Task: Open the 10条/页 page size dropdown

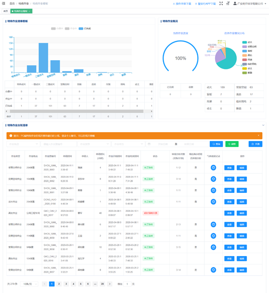Action: (x=29, y=284)
